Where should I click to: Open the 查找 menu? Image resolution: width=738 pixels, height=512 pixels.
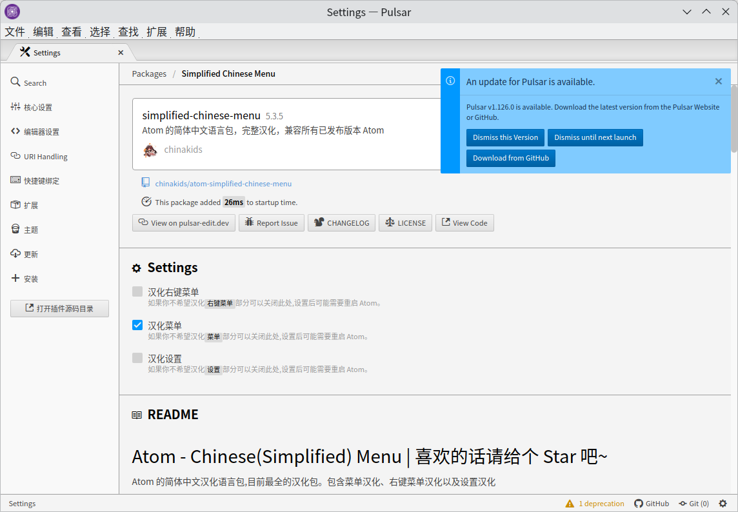point(128,32)
